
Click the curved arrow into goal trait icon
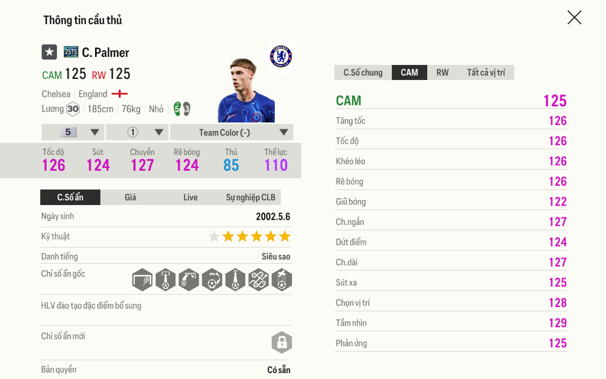(189, 280)
